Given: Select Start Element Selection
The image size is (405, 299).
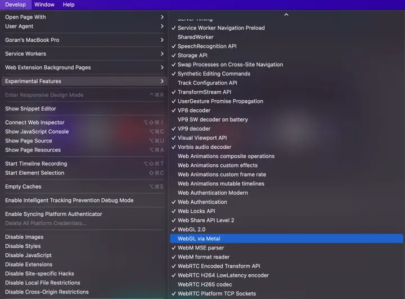Looking at the screenshot, I should click(84, 173).
